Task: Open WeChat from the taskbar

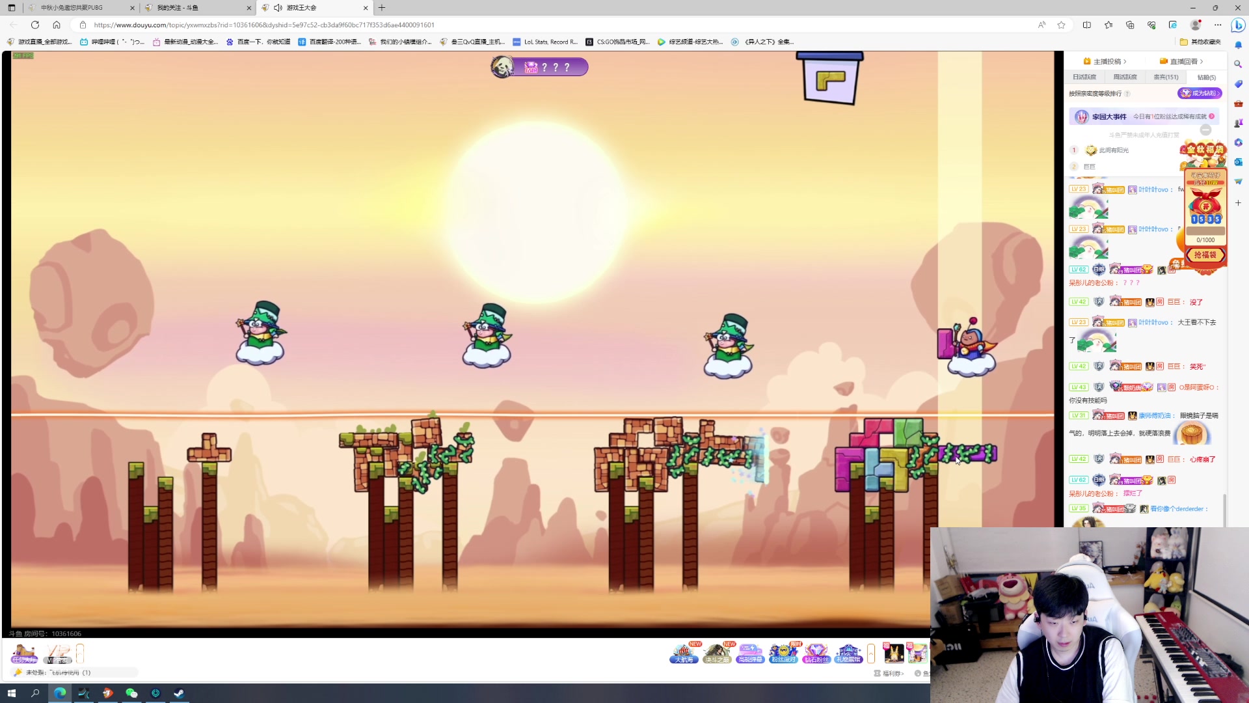Action: (x=131, y=693)
